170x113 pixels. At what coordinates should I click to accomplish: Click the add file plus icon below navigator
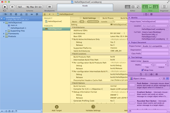coord(2,111)
